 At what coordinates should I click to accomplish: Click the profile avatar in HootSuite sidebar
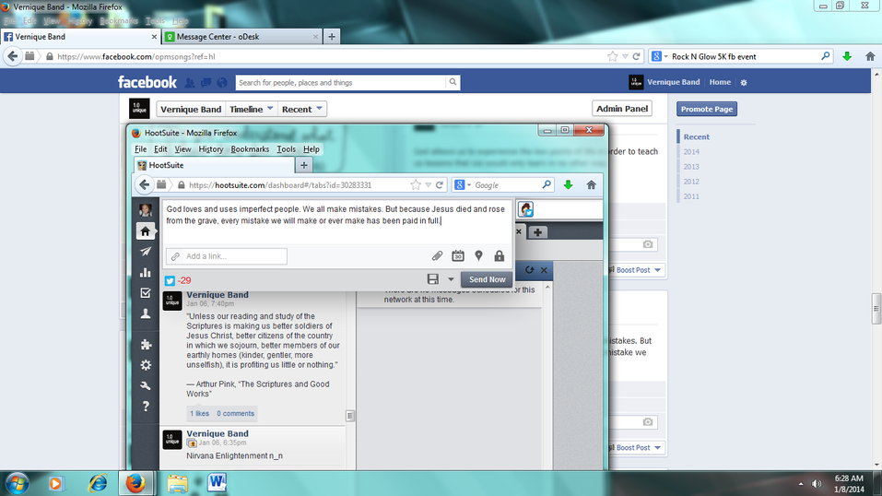pyautogui.click(x=145, y=210)
